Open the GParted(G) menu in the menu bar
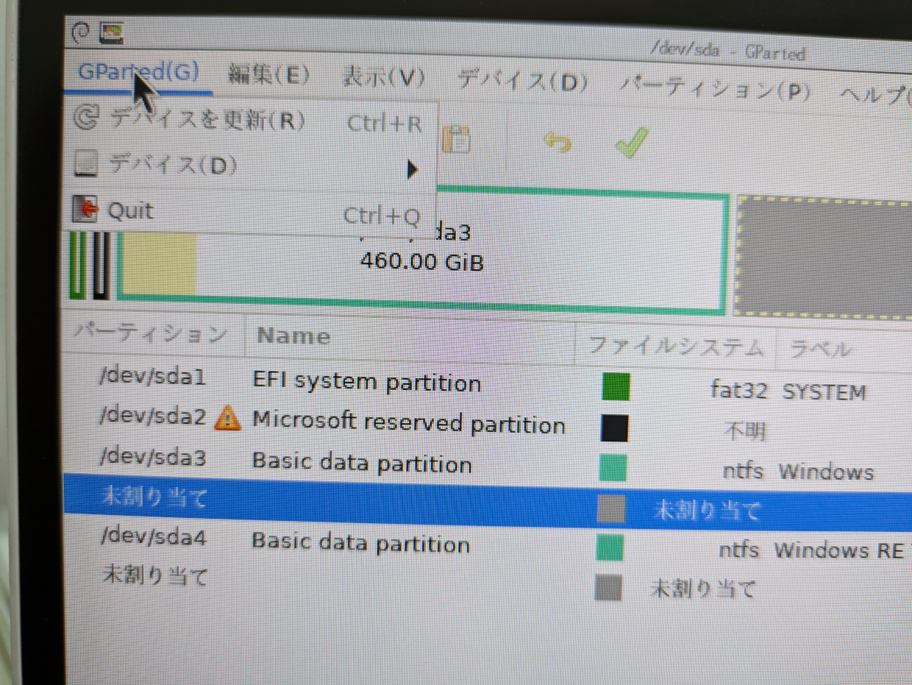The image size is (912, 685). coord(138,72)
